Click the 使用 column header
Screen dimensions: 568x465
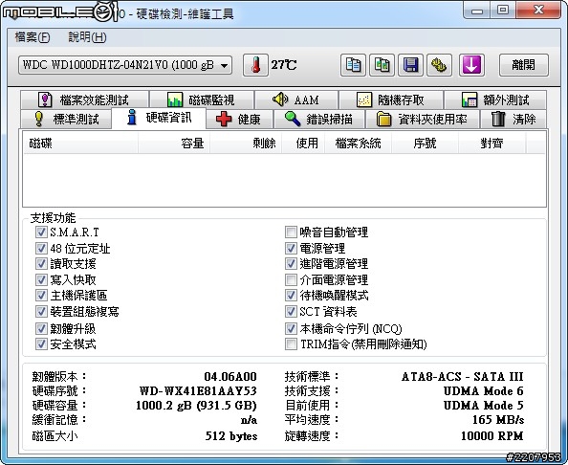point(303,144)
